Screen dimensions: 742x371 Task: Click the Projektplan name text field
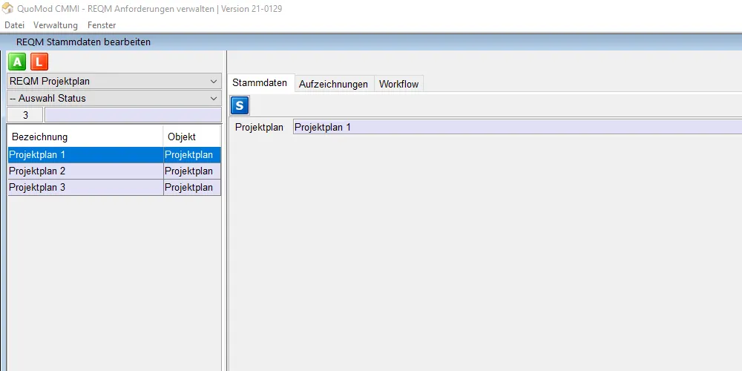(516, 127)
